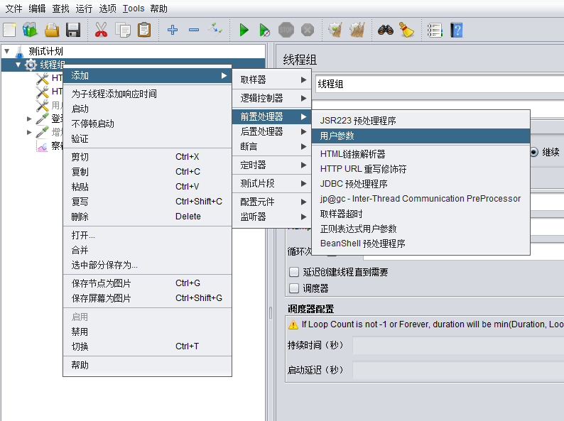Screen dimensions: 564x421
Task: Open the 断言 submenu
Action: (272, 147)
